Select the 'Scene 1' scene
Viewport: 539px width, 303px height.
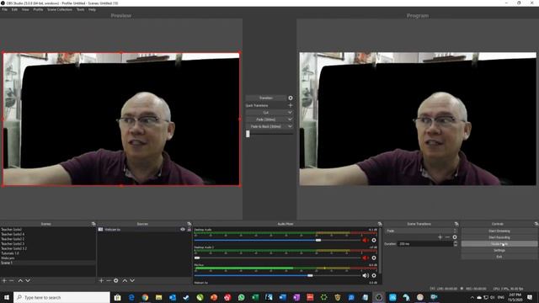point(48,263)
